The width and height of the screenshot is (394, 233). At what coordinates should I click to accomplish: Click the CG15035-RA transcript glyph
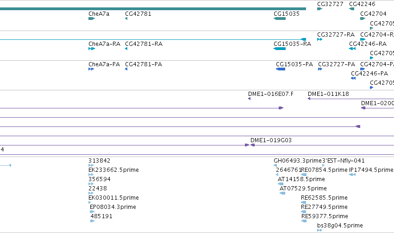click(x=280, y=49)
